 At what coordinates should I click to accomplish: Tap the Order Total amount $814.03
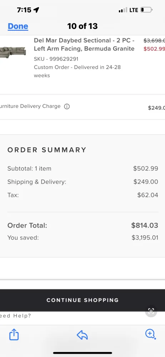(145, 225)
